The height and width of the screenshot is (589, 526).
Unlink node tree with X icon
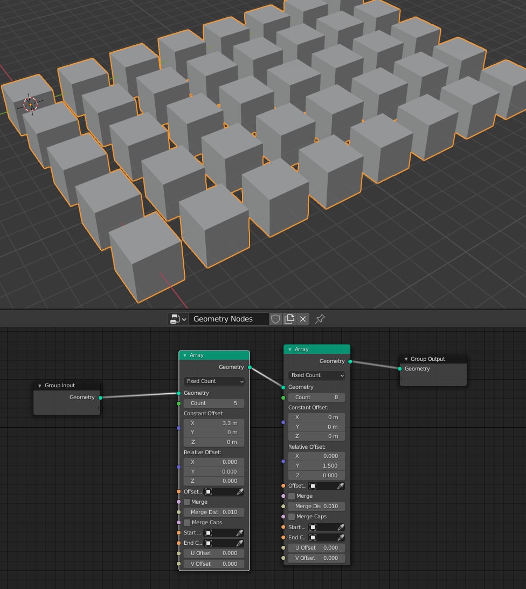(302, 319)
